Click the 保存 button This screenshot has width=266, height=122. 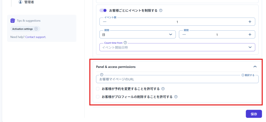click(x=254, y=114)
